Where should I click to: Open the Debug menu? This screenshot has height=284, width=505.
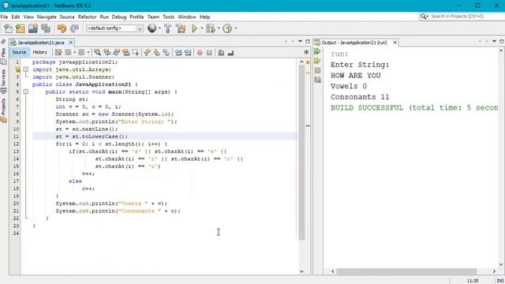119,17
